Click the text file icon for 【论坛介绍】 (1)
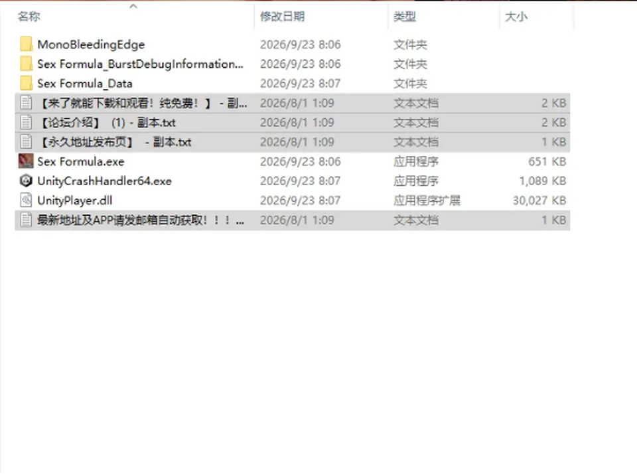 pos(26,122)
